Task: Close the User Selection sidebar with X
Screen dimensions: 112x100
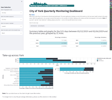Action: click(22, 2)
